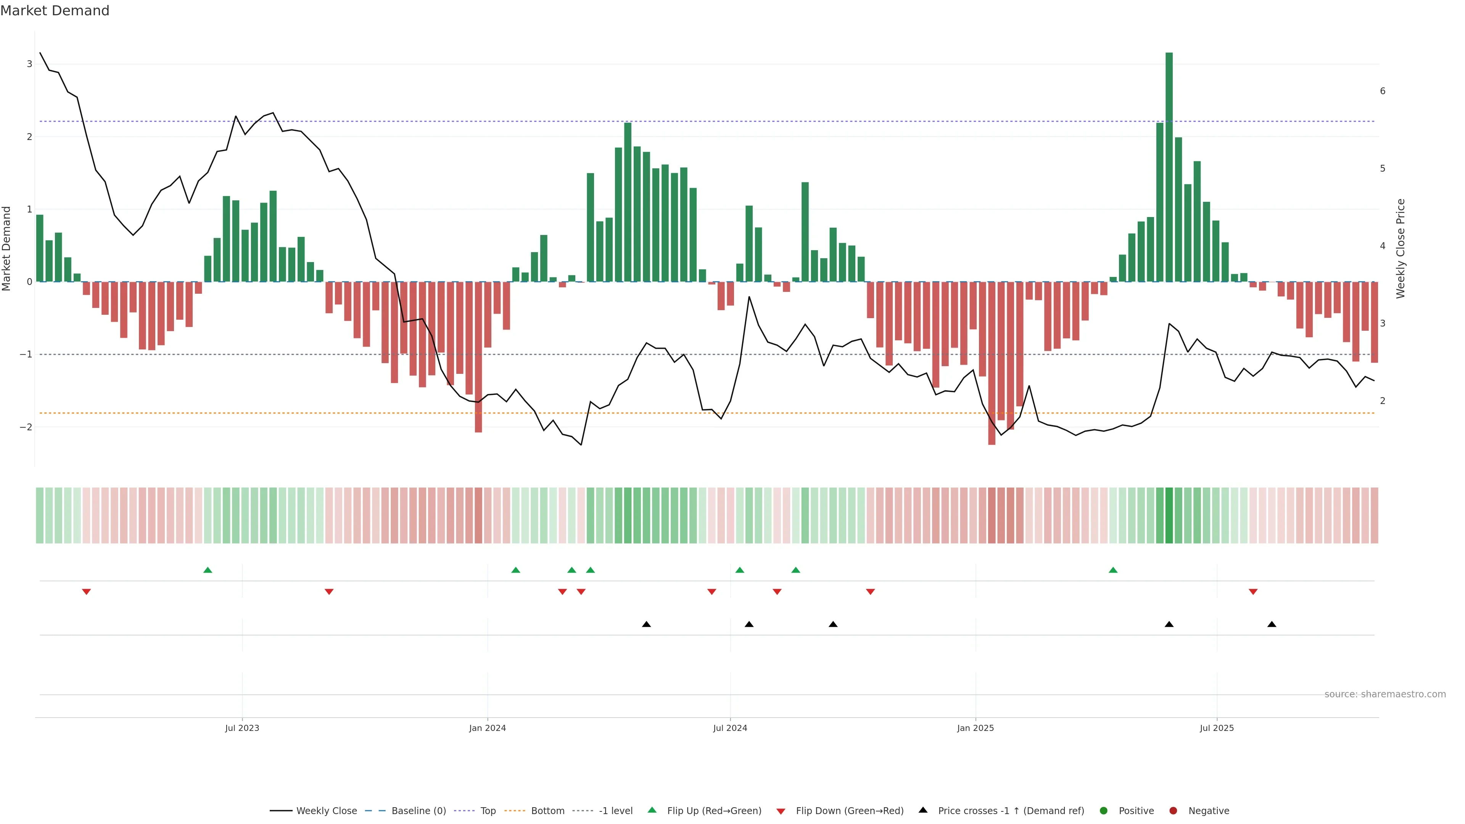Click the red Flip Down legend triangle
The image size is (1465, 824).
coord(781,811)
